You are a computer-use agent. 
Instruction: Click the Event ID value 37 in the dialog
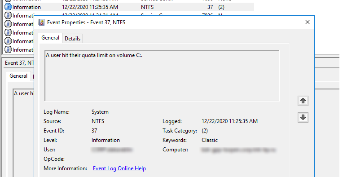click(x=94, y=131)
